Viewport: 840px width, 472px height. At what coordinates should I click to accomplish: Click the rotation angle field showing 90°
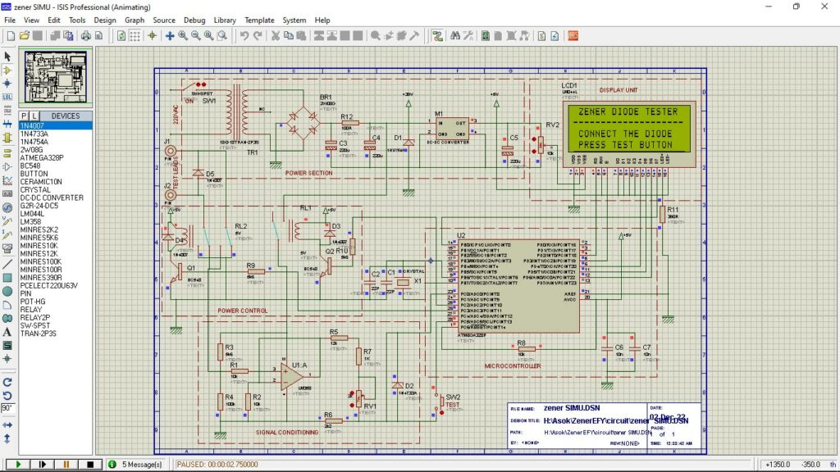pos(7,407)
